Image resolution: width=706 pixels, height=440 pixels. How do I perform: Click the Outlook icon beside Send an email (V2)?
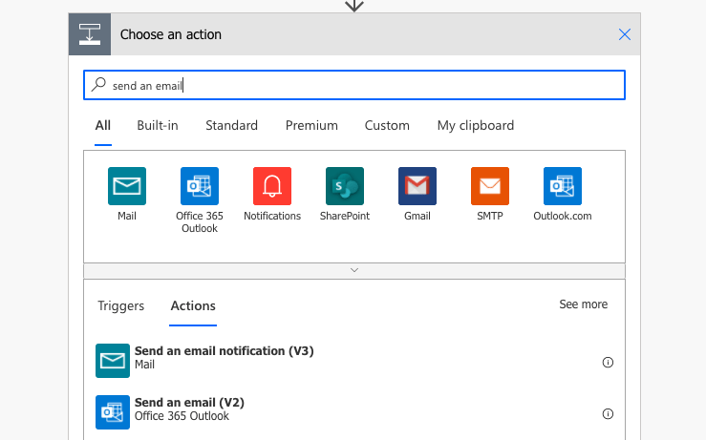pyautogui.click(x=113, y=412)
